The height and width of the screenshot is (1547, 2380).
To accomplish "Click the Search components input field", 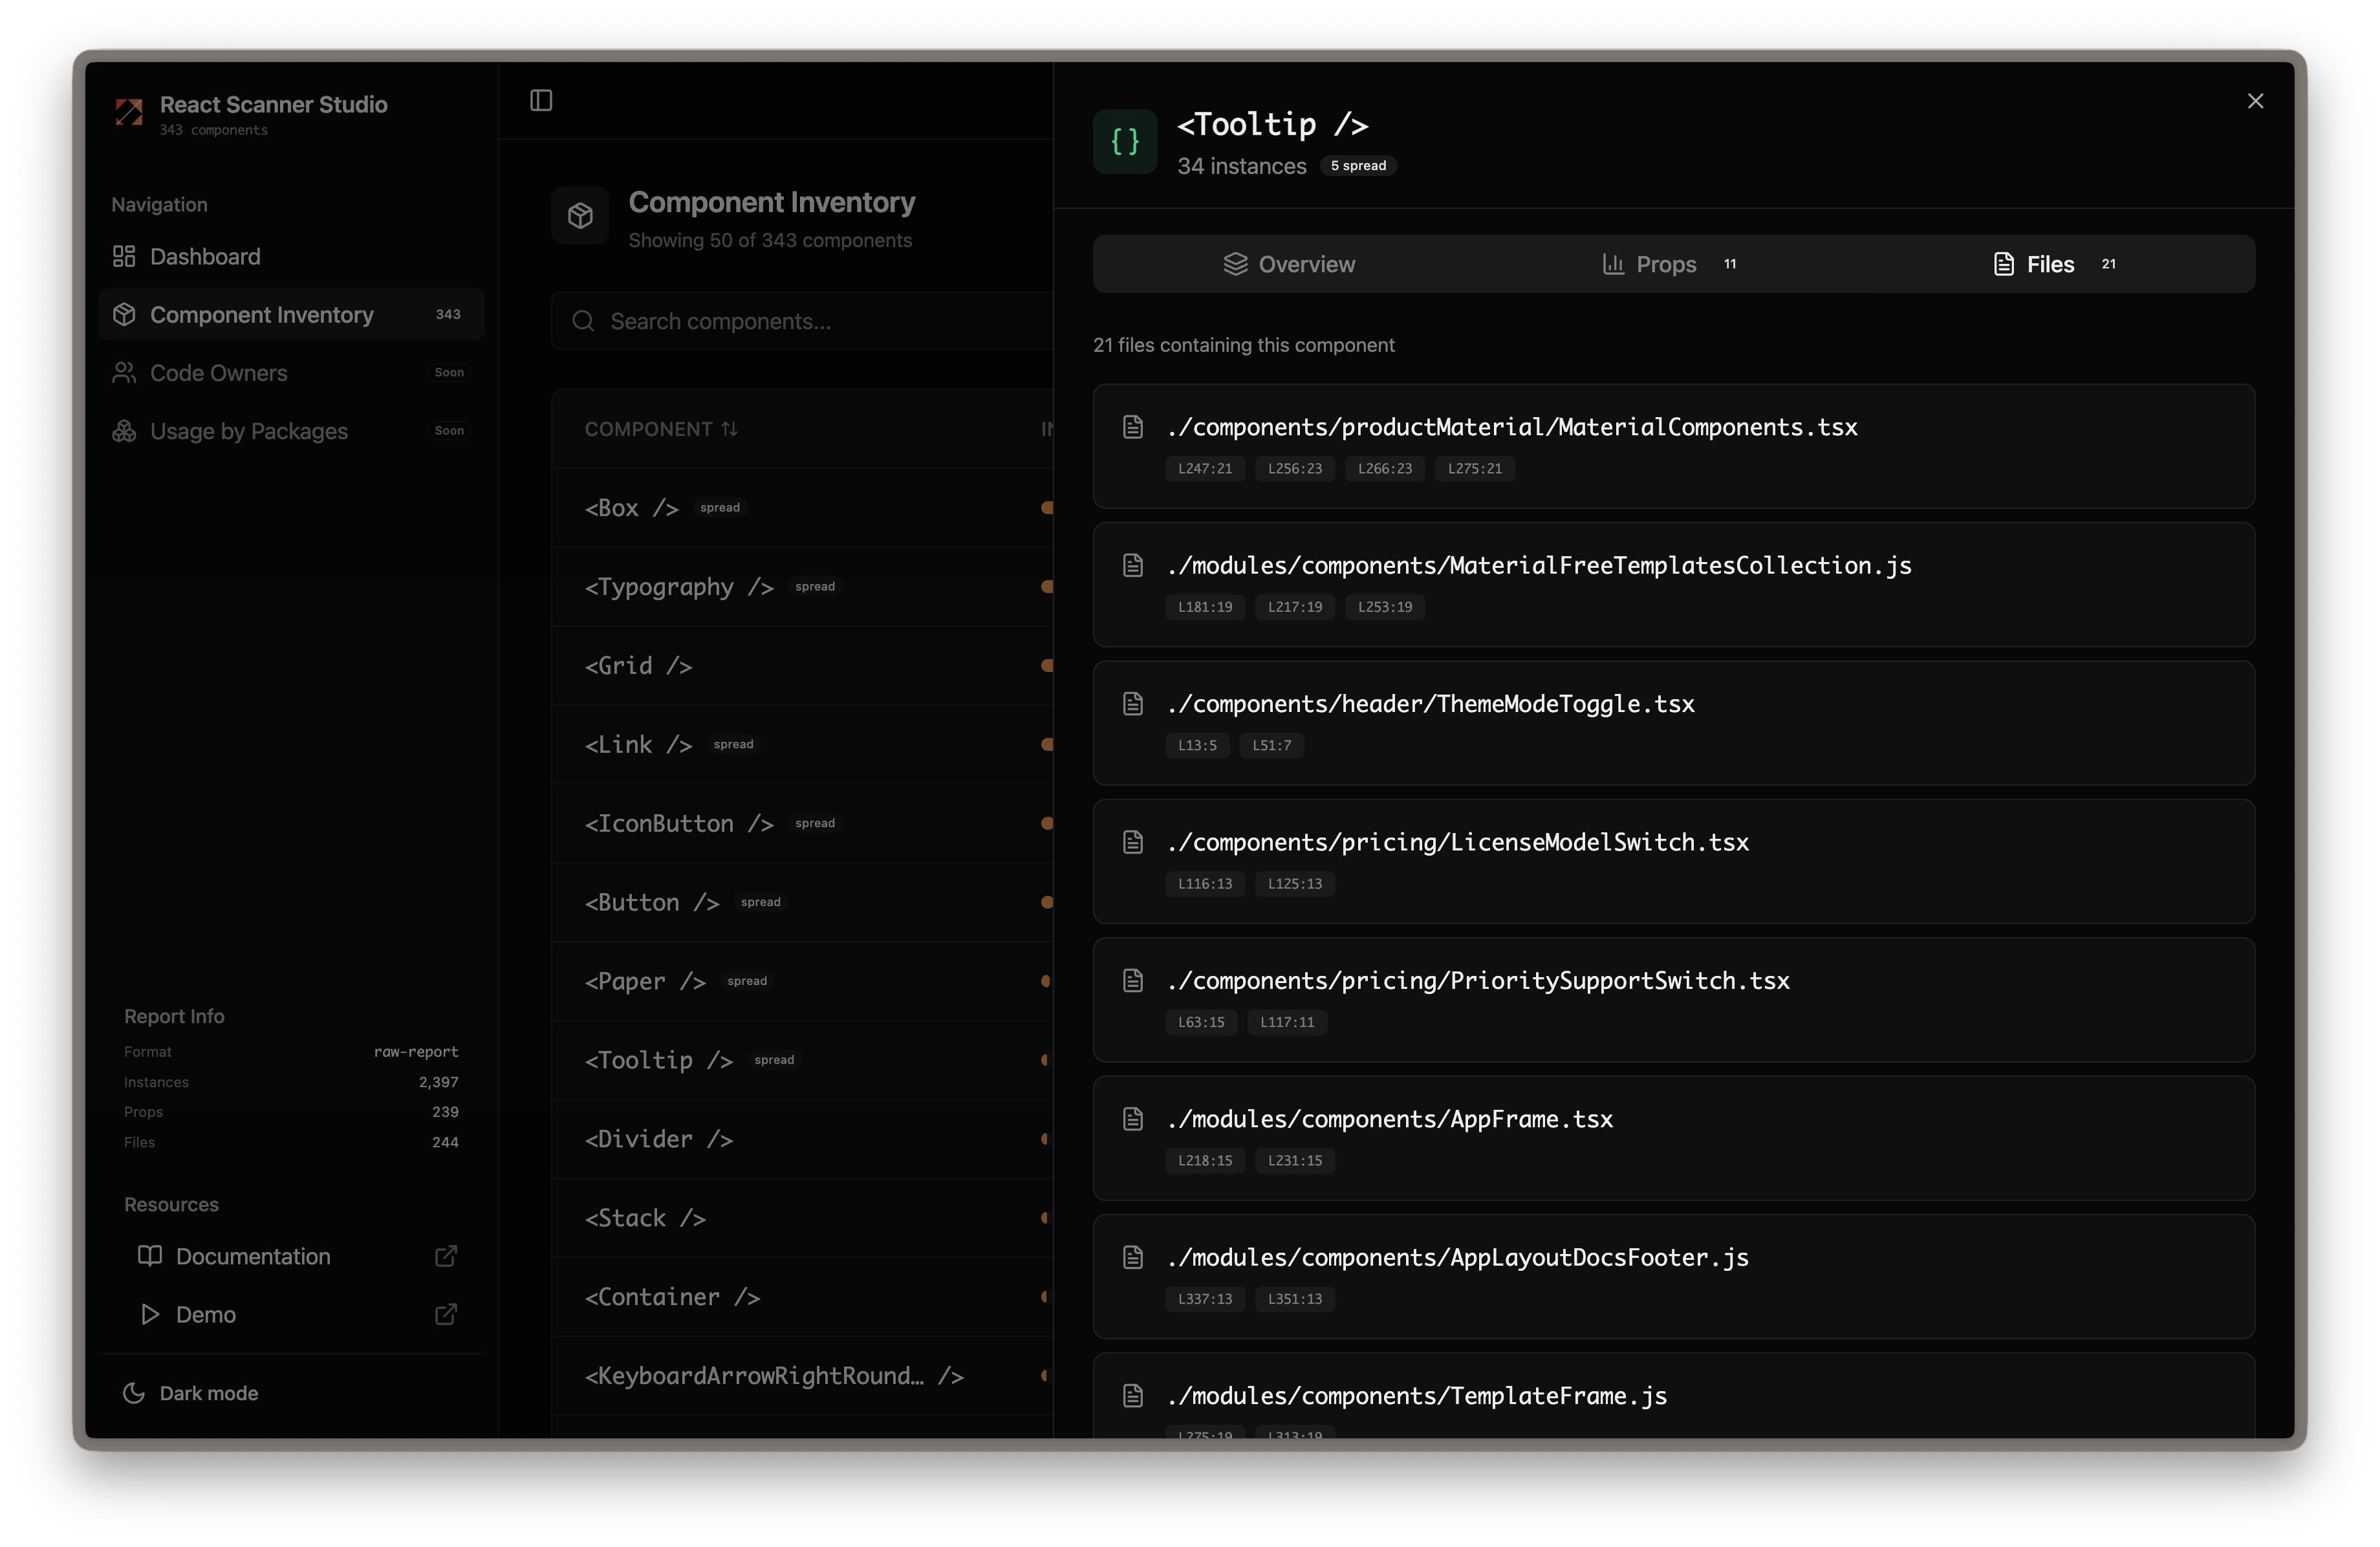I will tap(800, 321).
